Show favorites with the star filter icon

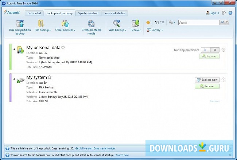pyautogui.click(x=148, y=23)
